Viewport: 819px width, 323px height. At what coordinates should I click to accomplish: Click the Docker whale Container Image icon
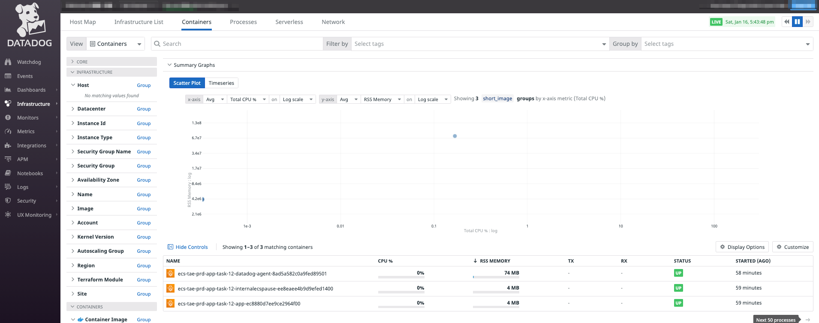[80, 320]
